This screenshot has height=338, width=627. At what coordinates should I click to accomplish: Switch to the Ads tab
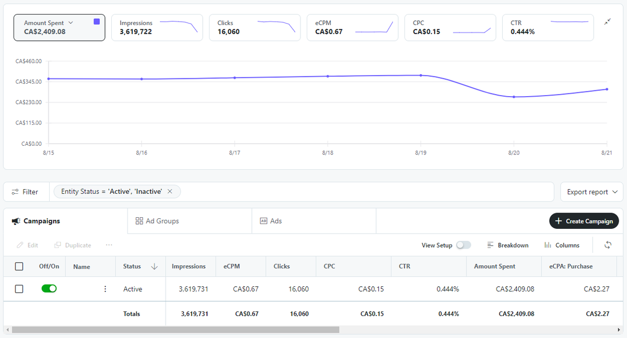[314, 221]
